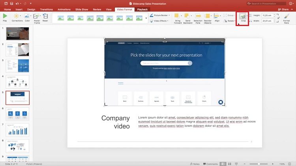Screen dimensions: 296x166
Task: Open the Slide Show tab
Action: (x=82, y=9)
